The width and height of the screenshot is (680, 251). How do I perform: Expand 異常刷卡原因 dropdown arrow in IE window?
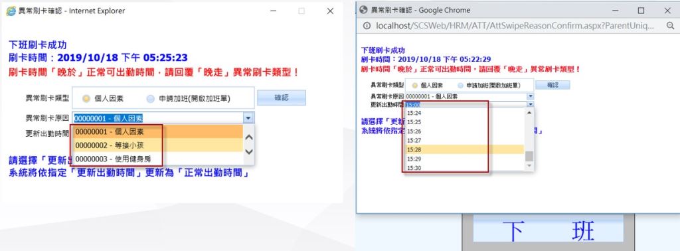(x=248, y=118)
